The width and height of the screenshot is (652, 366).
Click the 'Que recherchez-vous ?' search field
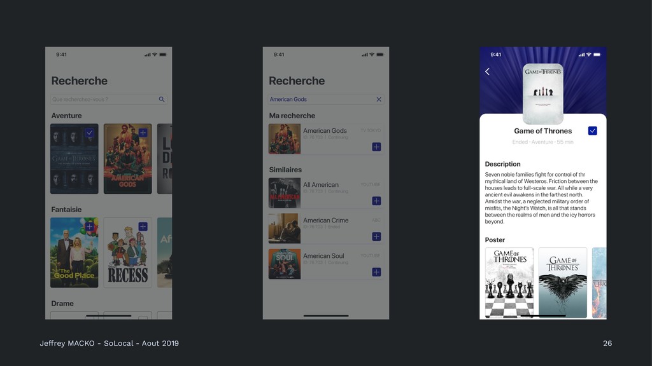pos(108,99)
